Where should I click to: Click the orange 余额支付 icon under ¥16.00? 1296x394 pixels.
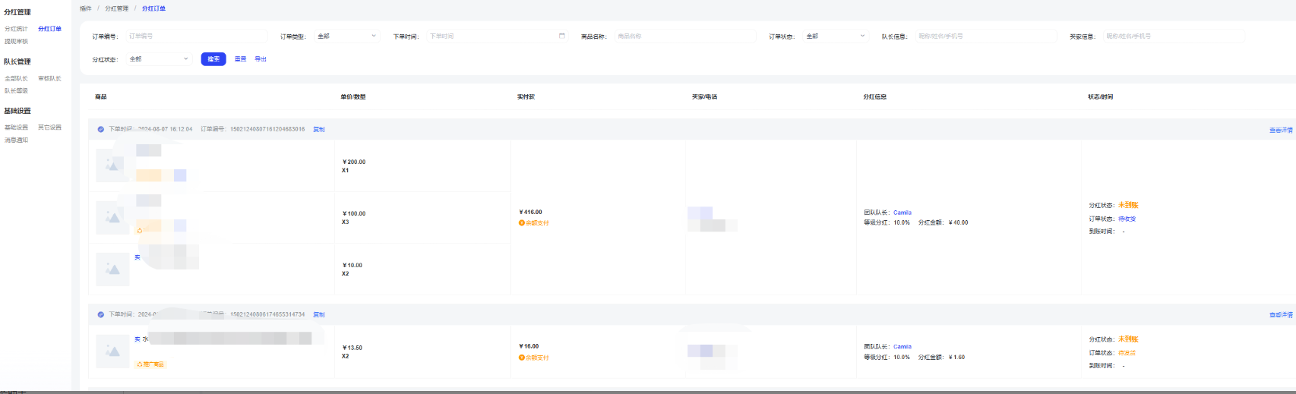point(522,358)
